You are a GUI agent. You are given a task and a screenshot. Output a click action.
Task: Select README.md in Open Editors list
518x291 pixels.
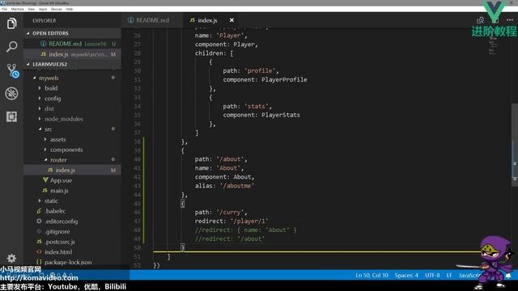pyautogui.click(x=72, y=44)
